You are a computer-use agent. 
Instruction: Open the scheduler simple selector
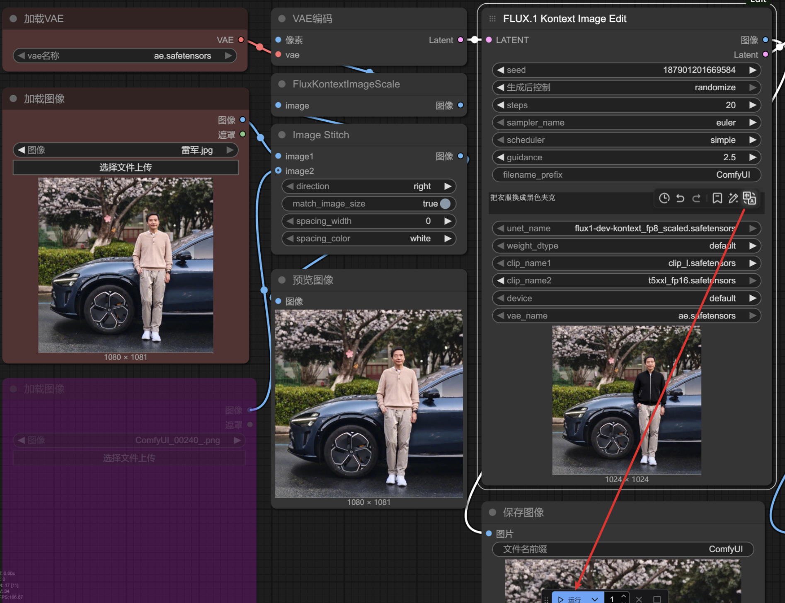(x=626, y=140)
